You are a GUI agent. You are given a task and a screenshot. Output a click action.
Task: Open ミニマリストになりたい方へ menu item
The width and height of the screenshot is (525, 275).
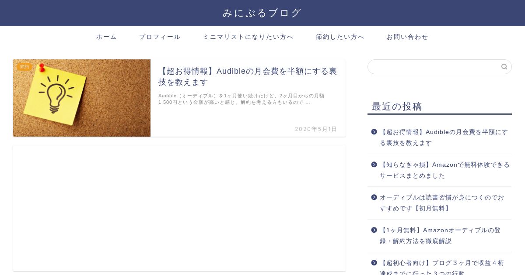(248, 37)
